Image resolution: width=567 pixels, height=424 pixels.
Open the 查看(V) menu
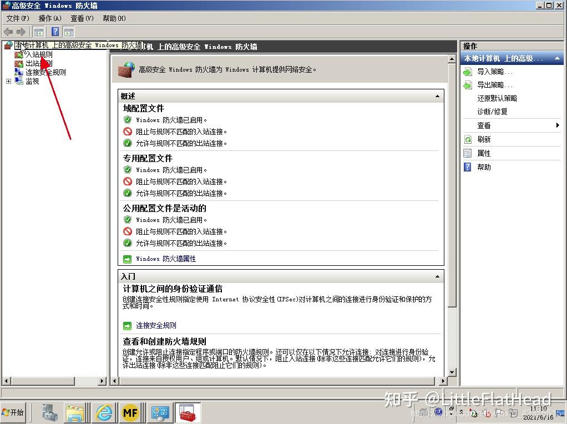point(82,18)
